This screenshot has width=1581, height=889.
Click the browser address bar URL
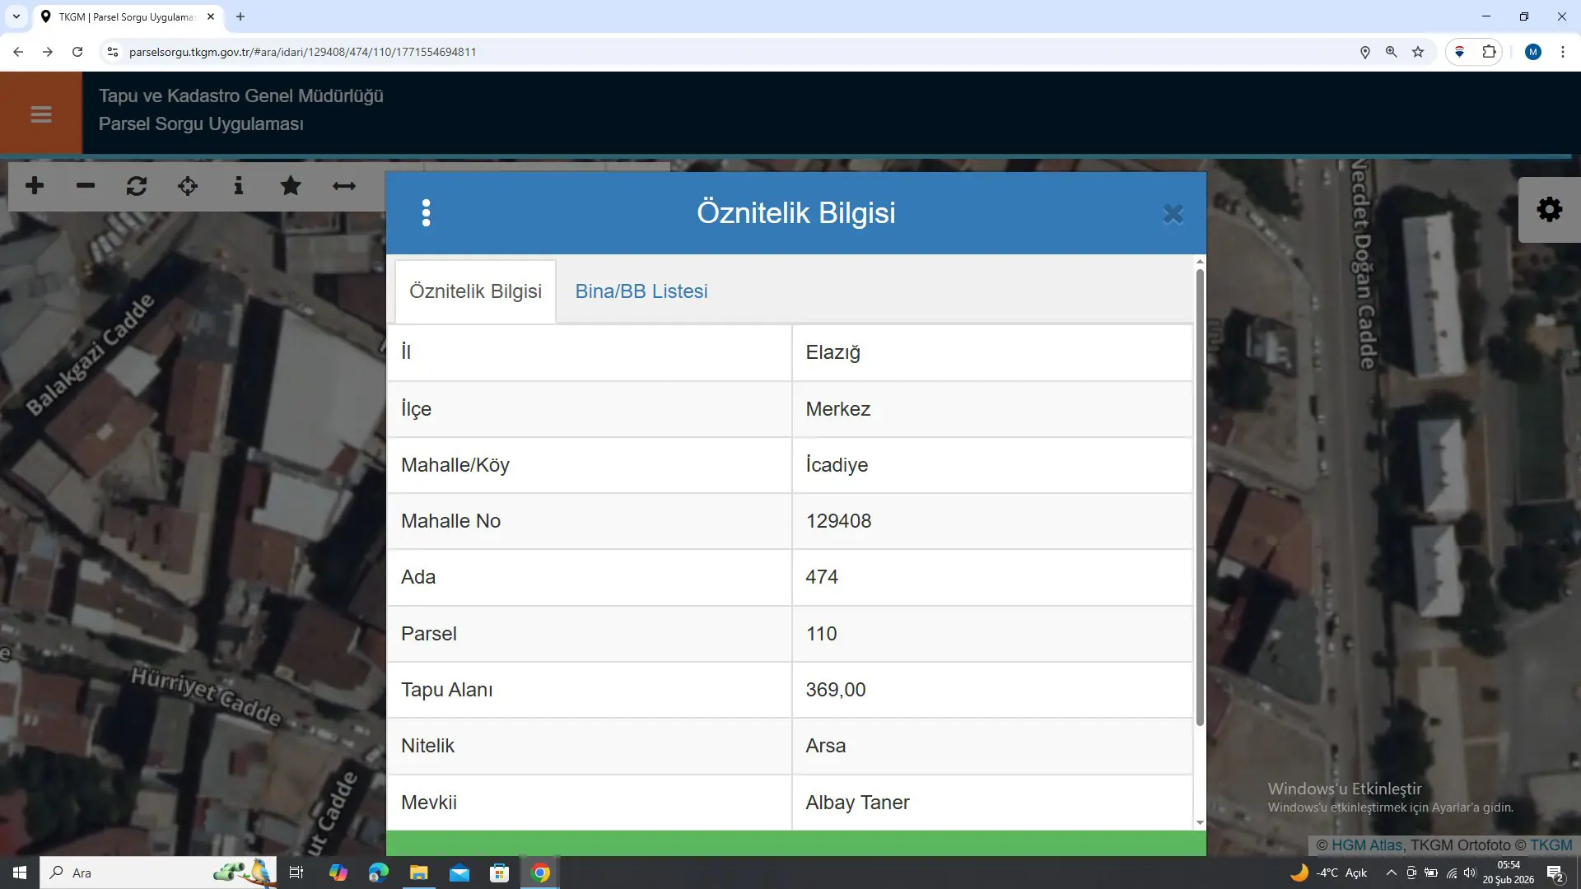tap(303, 52)
